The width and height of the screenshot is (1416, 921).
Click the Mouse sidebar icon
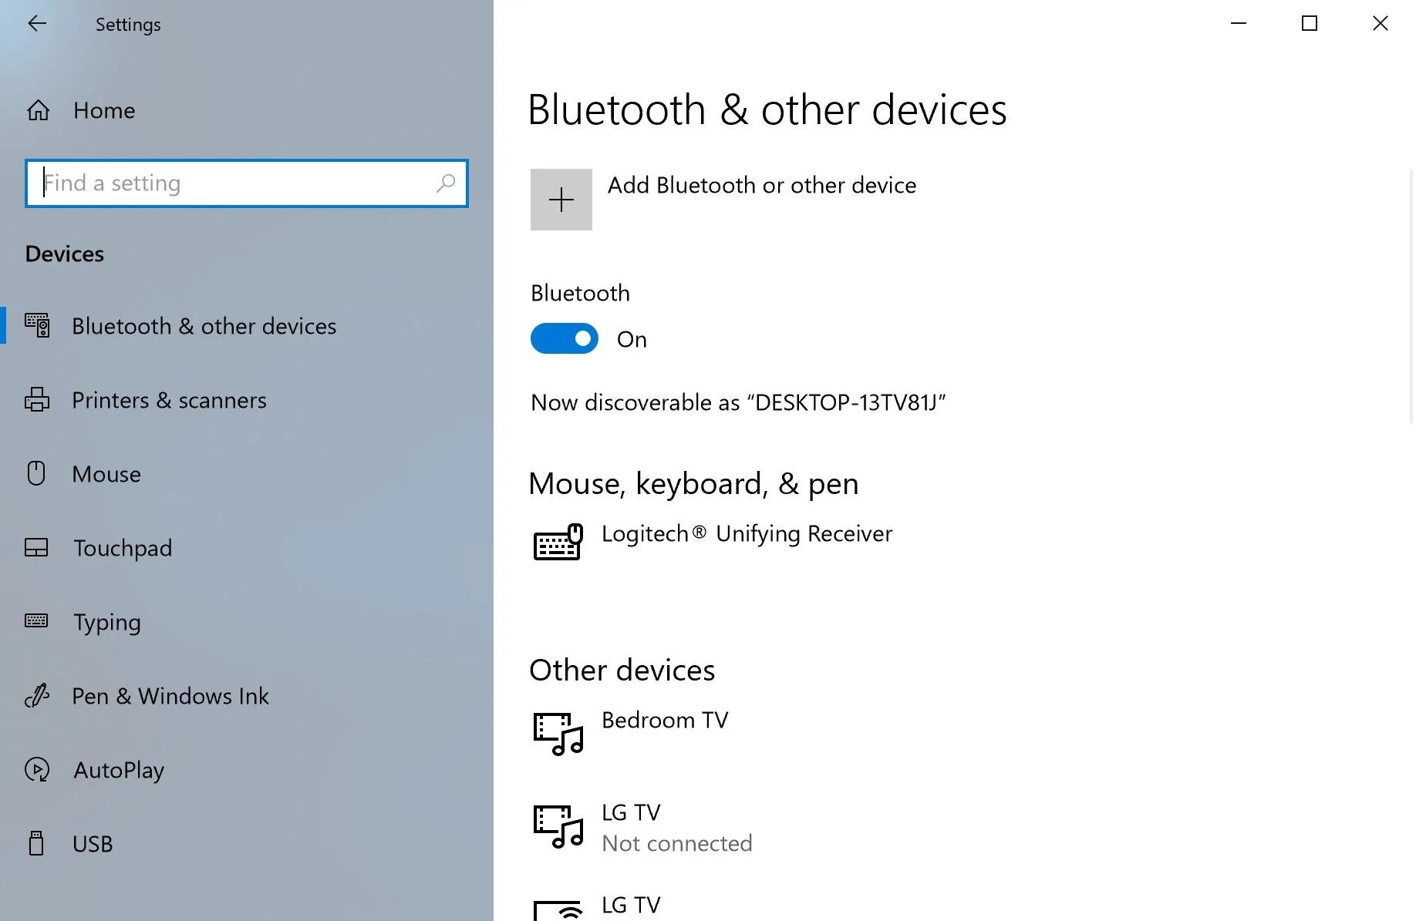[x=36, y=473]
